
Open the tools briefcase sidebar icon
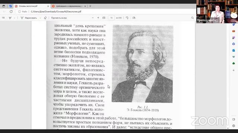234,31
